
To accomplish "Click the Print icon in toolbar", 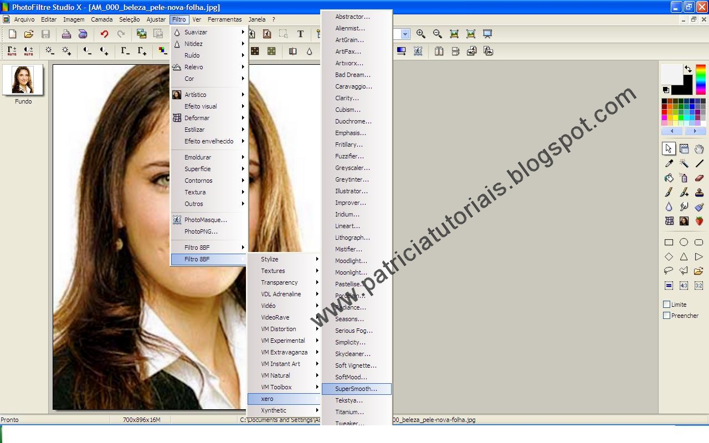I will point(66,34).
